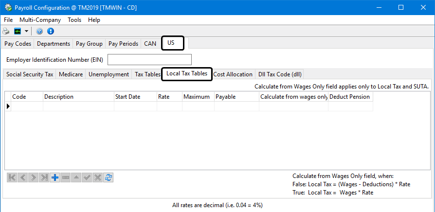
Task: Click the Start Date column header
Action: [x=127, y=97]
